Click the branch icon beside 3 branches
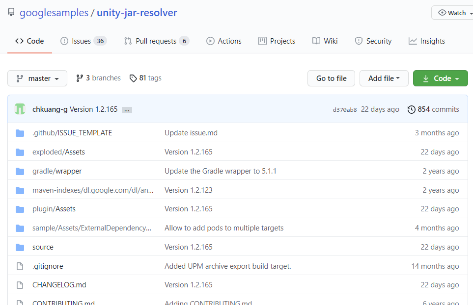The width and height of the screenshot is (473, 305). coord(79,78)
